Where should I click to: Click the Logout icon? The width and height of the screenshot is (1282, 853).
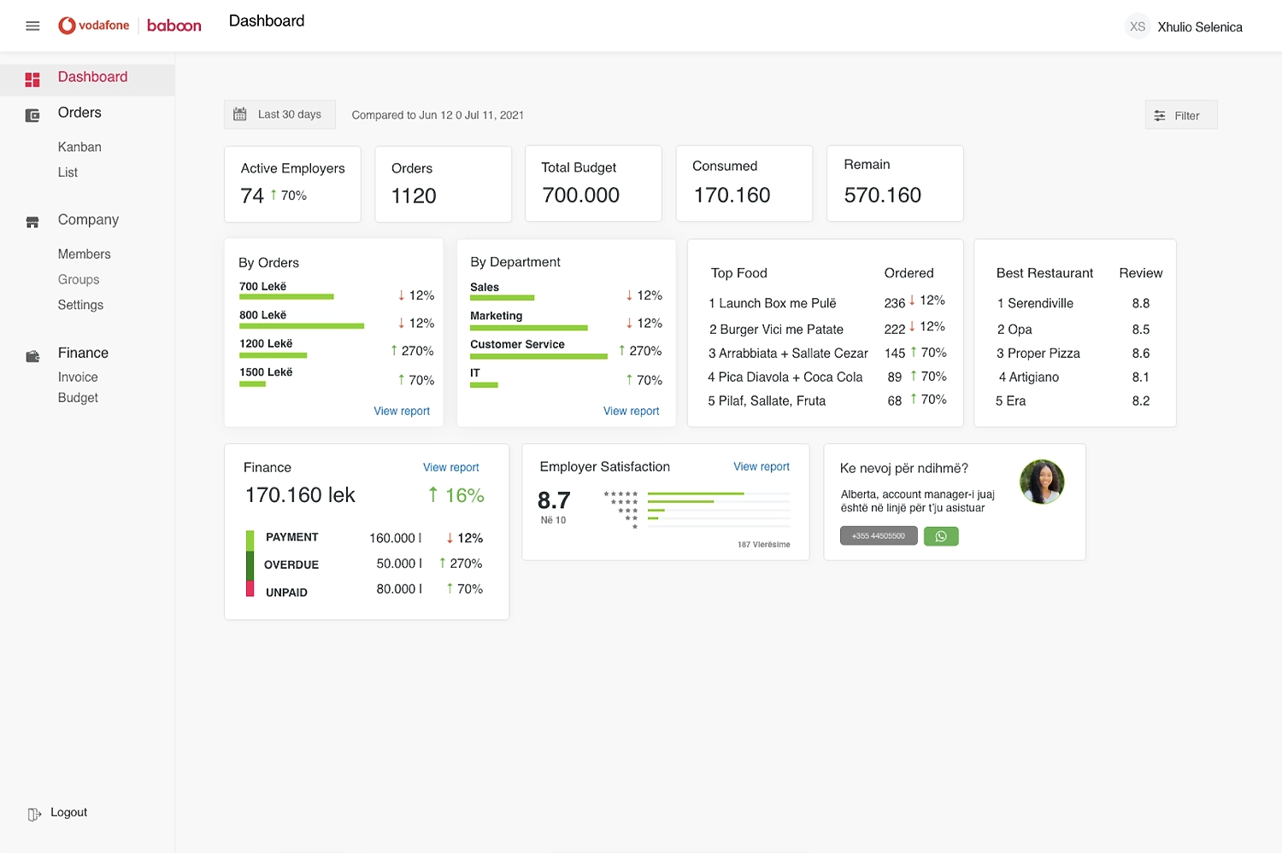coord(32,812)
